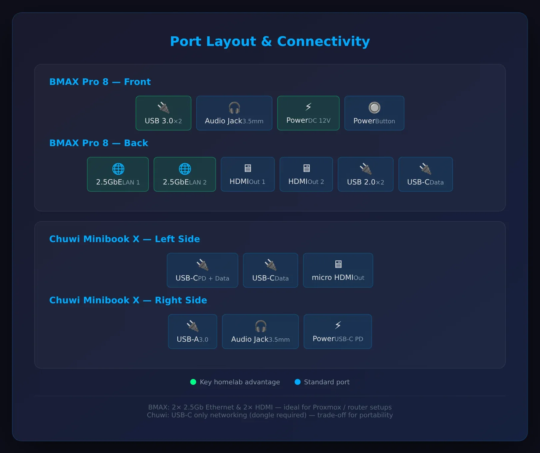The height and width of the screenshot is (453, 540).
Task: Select the USB 2.0 ×2 label
Action: click(x=366, y=182)
